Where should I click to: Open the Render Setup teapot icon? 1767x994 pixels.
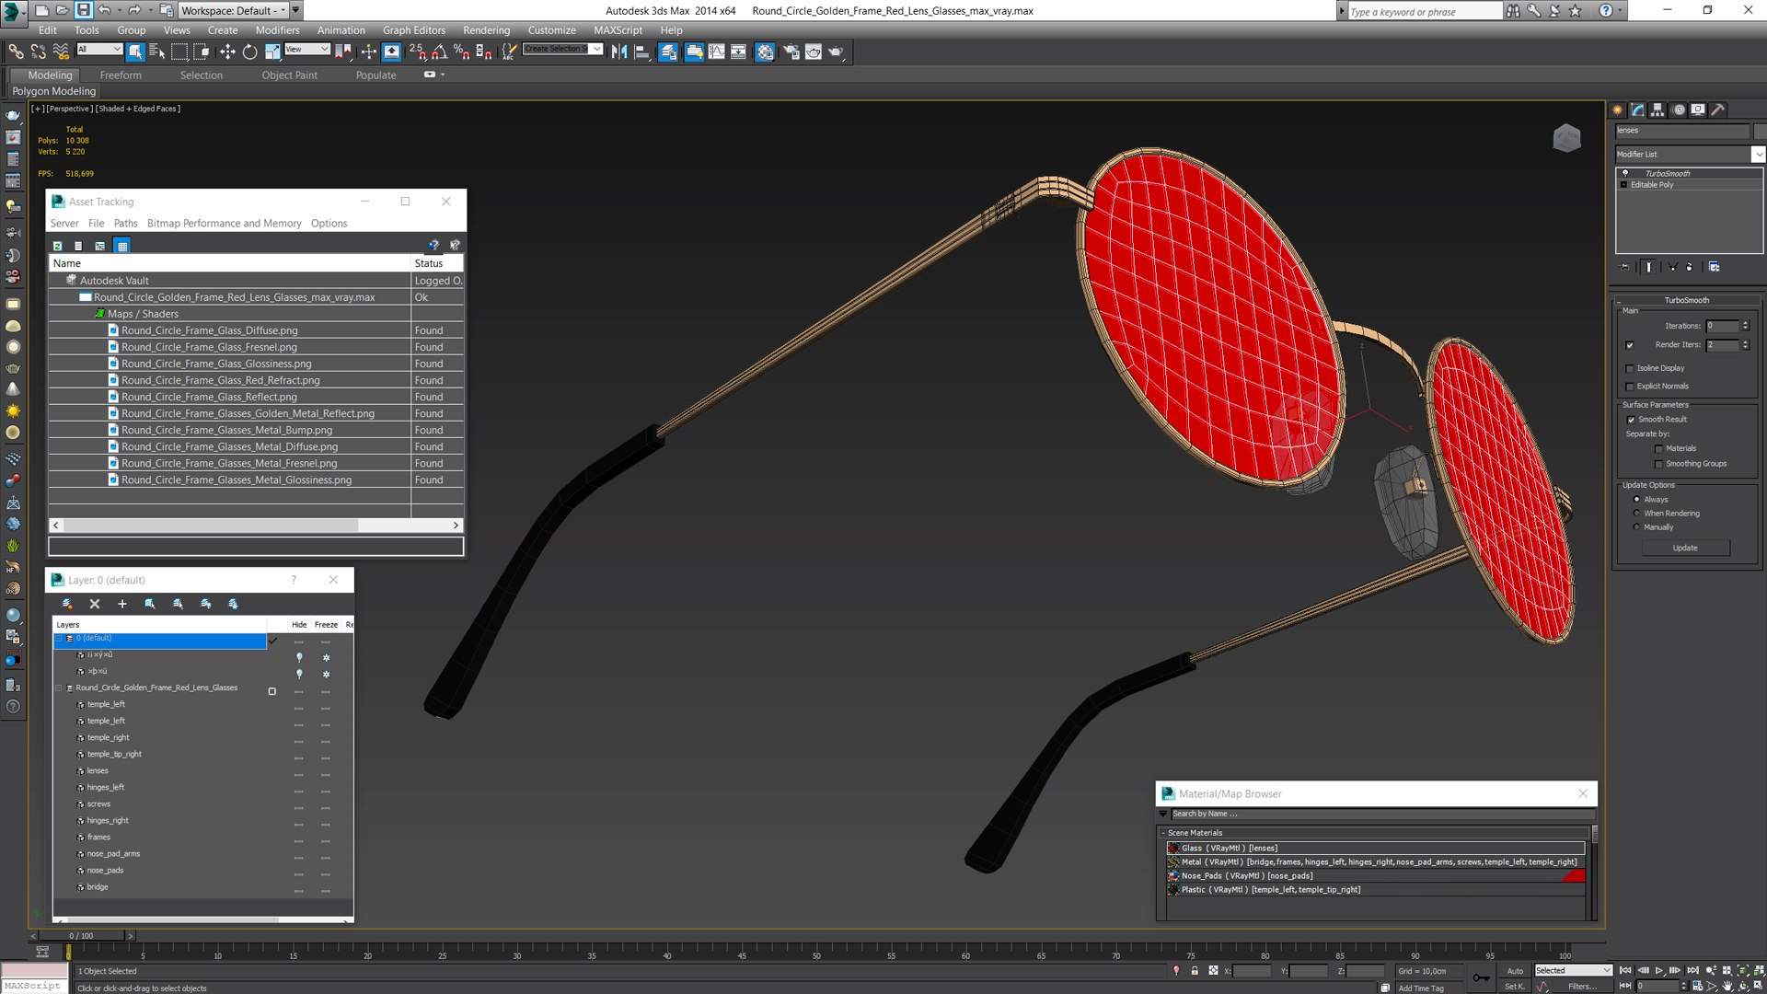click(x=791, y=52)
